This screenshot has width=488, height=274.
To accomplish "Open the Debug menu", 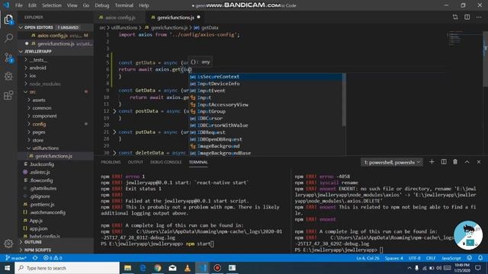I will (x=101, y=5).
